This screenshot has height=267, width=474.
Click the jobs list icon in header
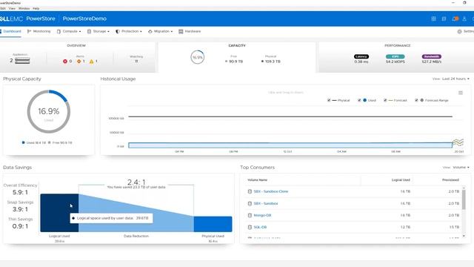[444, 19]
